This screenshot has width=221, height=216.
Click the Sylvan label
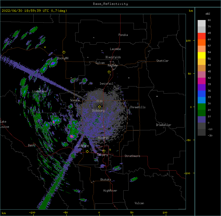100,63
